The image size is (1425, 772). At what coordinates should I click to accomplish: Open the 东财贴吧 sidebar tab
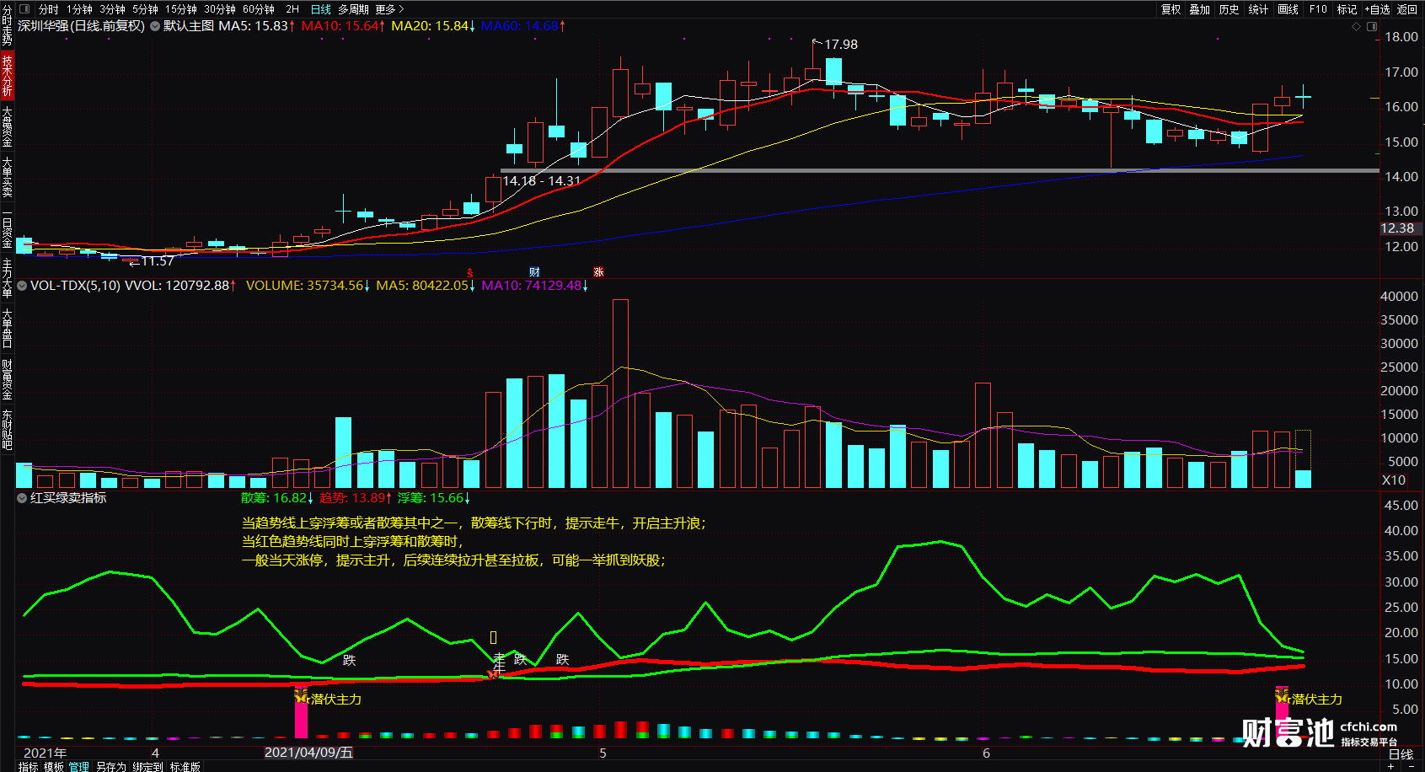(7, 431)
